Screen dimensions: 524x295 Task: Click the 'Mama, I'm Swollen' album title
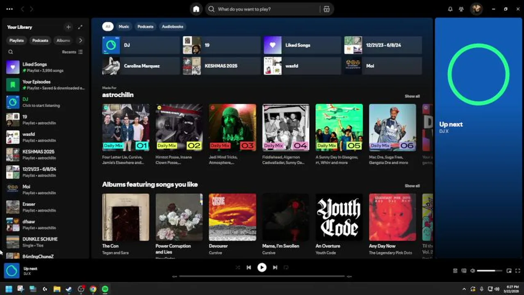[x=280, y=246]
